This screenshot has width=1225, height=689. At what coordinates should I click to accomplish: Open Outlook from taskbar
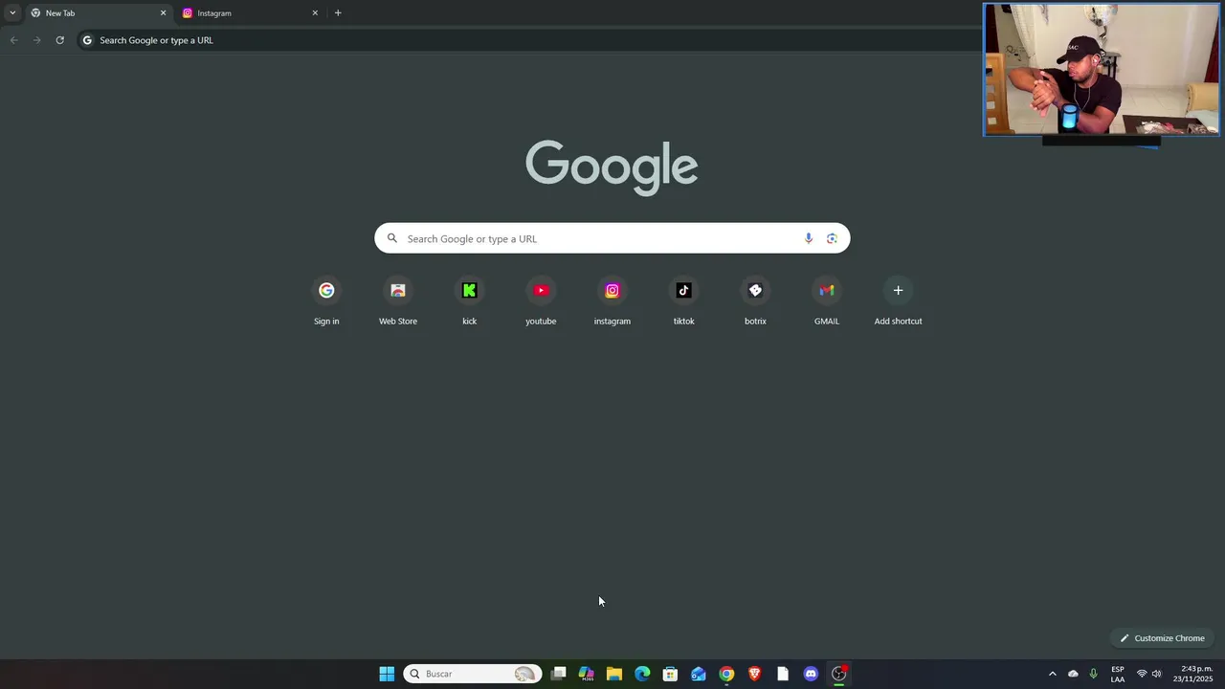tap(699, 674)
